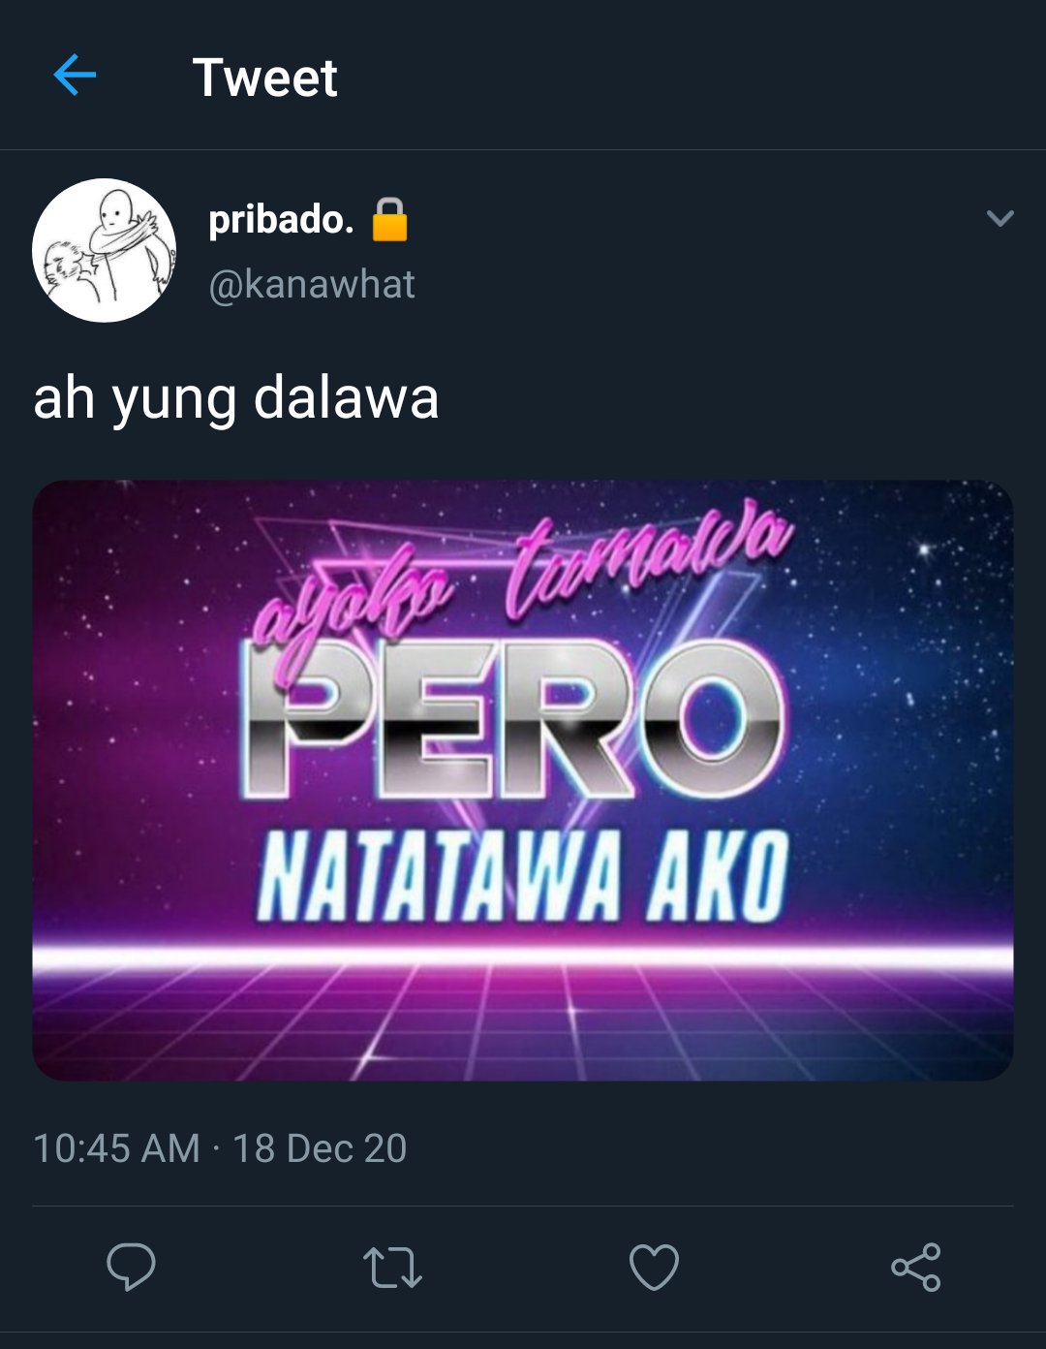This screenshot has height=1349, width=1046.
Task: Reply with the speech bubble icon
Action: tap(131, 1267)
